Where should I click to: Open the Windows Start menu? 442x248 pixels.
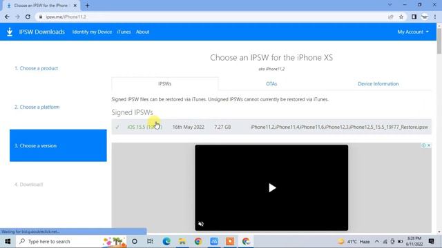8,241
